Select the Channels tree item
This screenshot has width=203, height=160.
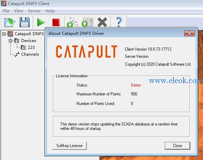pos(30,54)
